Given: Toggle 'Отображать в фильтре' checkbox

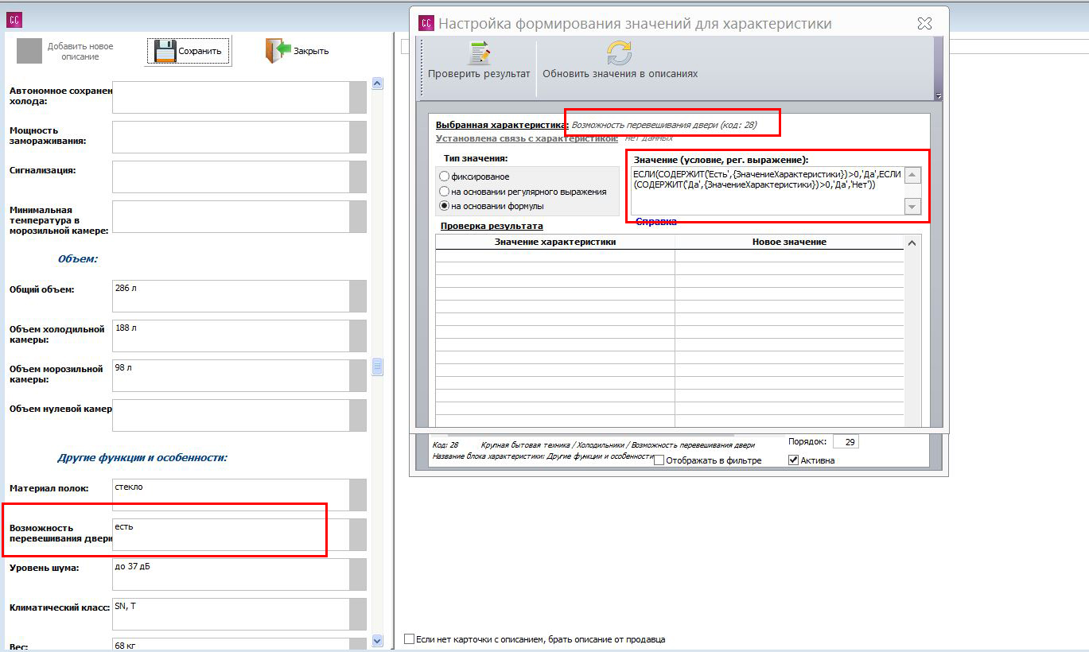Looking at the screenshot, I should (x=659, y=460).
